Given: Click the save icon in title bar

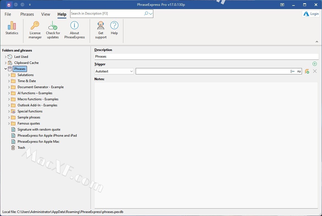Looking at the screenshot, I should pyautogui.click(x=9, y=4).
